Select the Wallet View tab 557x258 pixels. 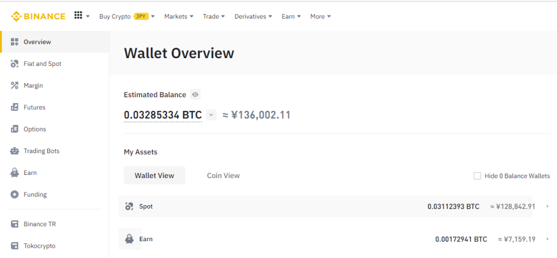(154, 175)
